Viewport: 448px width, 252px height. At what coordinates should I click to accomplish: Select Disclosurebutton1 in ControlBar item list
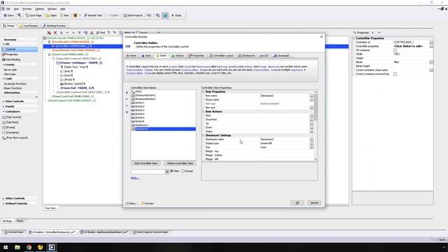point(145,95)
